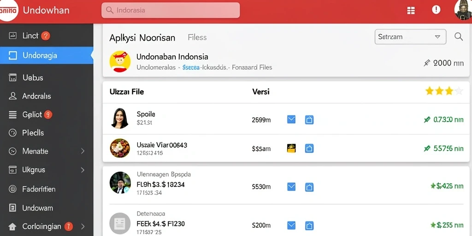Click green pin icon in Uszaie Viar row

tap(426, 148)
